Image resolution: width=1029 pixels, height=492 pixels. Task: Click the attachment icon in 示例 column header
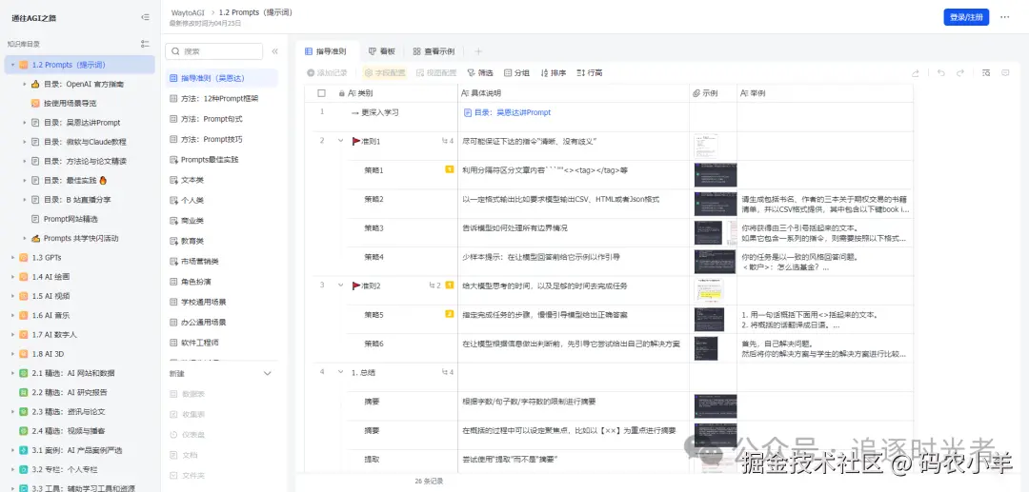696,93
